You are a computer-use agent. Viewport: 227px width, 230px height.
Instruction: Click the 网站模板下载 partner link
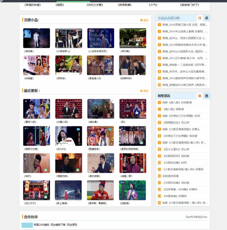pos(58,225)
